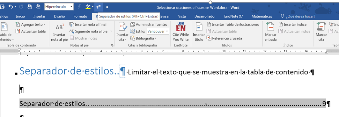Click Referencia cruzada
The width and height of the screenshot is (339, 117).
[x=225, y=38]
